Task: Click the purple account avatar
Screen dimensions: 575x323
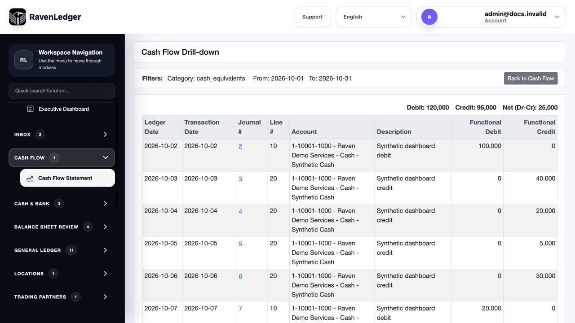Action: point(429,17)
